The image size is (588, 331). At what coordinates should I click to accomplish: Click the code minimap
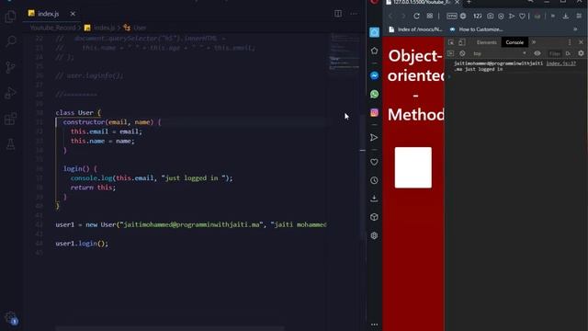344,52
